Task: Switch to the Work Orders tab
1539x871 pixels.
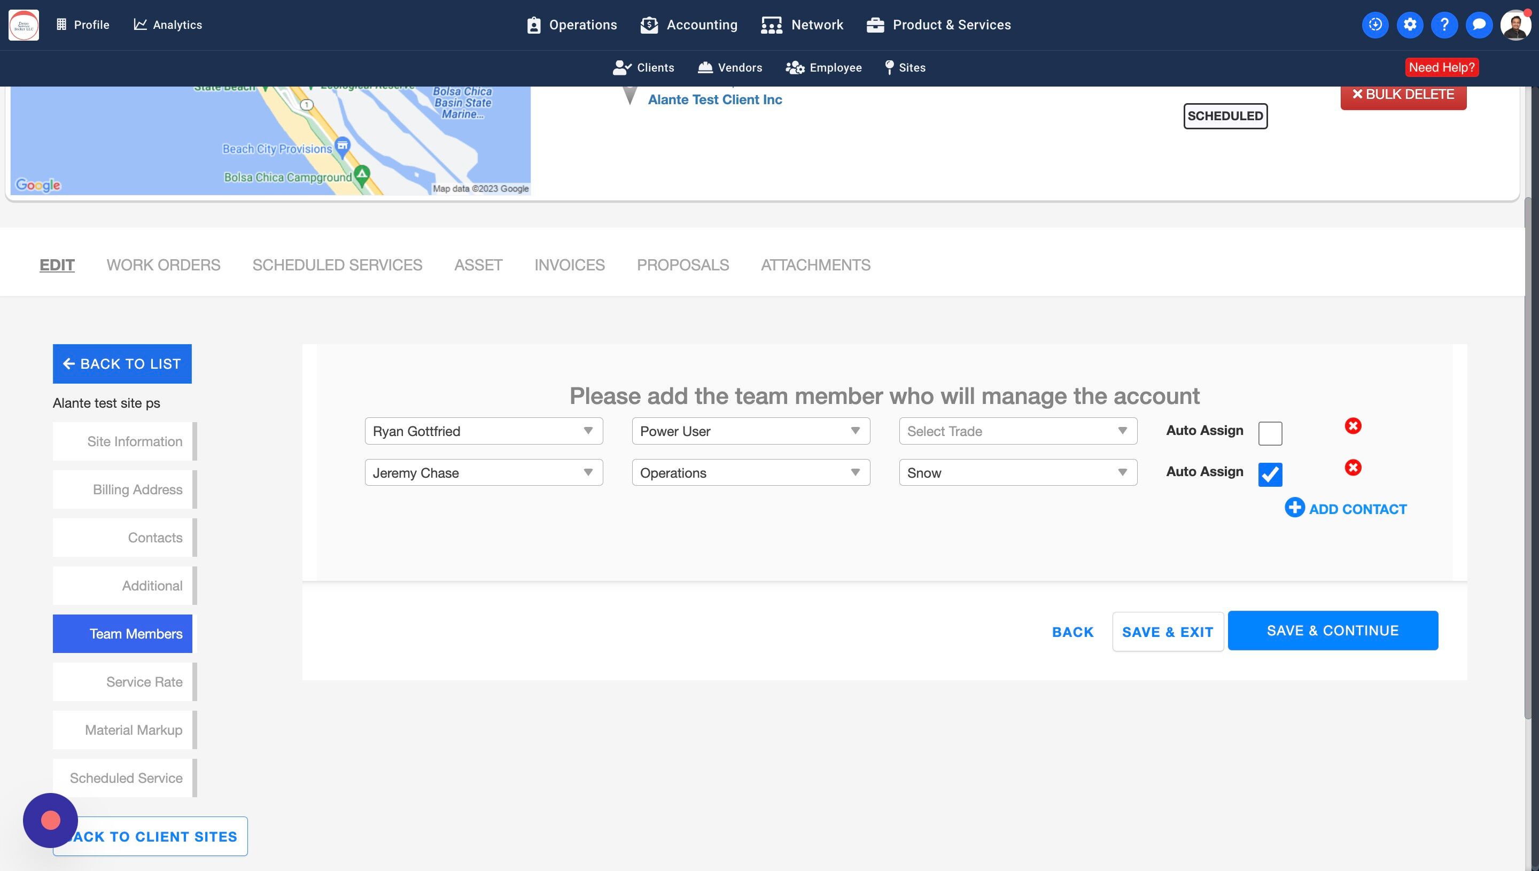Action: pyautogui.click(x=164, y=265)
